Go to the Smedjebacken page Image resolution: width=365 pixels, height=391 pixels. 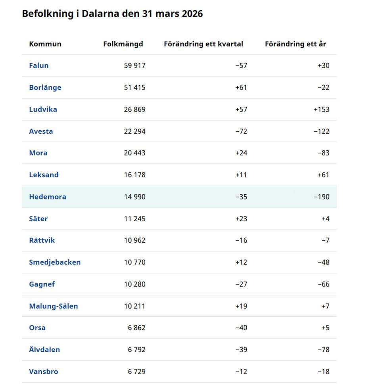point(55,262)
